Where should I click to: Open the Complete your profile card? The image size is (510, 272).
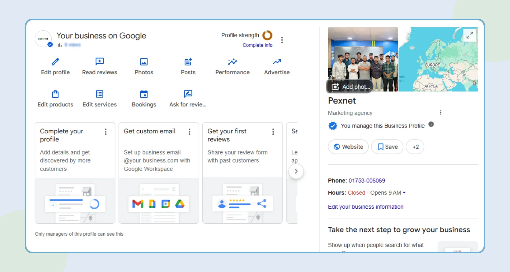75,173
